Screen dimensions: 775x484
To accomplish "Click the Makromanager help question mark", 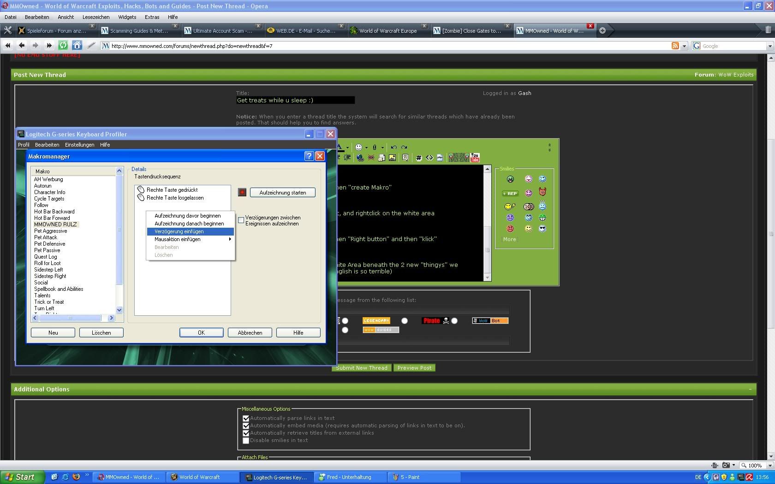I will [309, 156].
